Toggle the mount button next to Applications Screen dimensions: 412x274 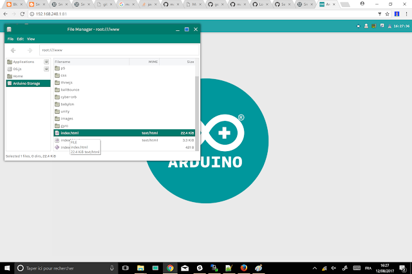pyautogui.click(x=46, y=62)
